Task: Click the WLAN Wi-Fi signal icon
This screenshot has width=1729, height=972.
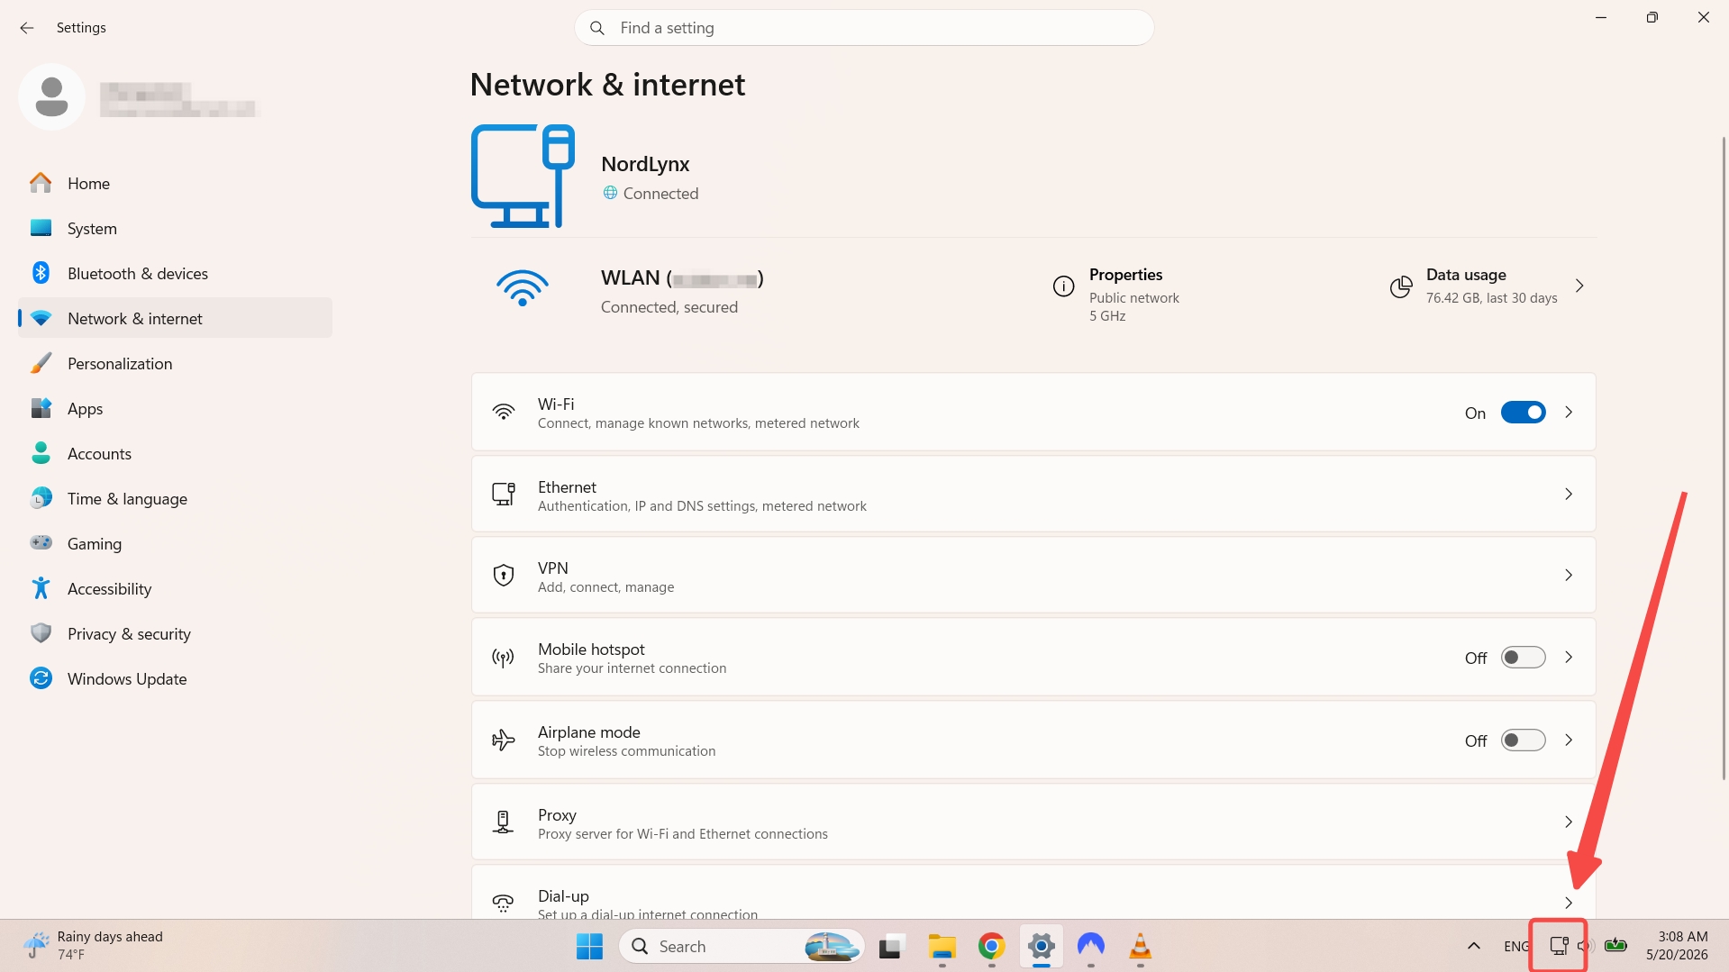Action: coord(523,288)
